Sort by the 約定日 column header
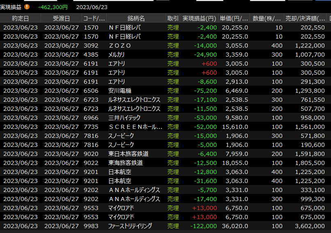 pyautogui.click(x=21, y=18)
